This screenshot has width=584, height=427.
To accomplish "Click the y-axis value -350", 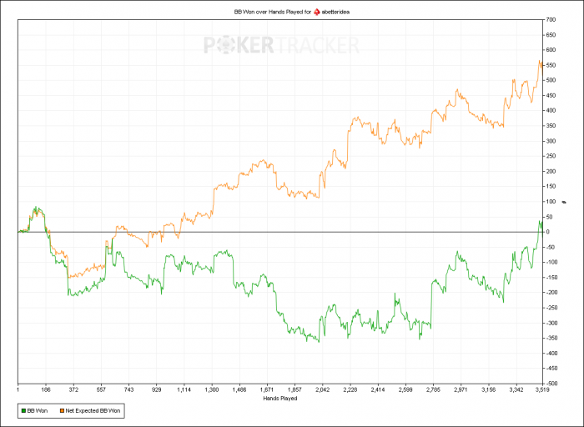I will [x=551, y=338].
